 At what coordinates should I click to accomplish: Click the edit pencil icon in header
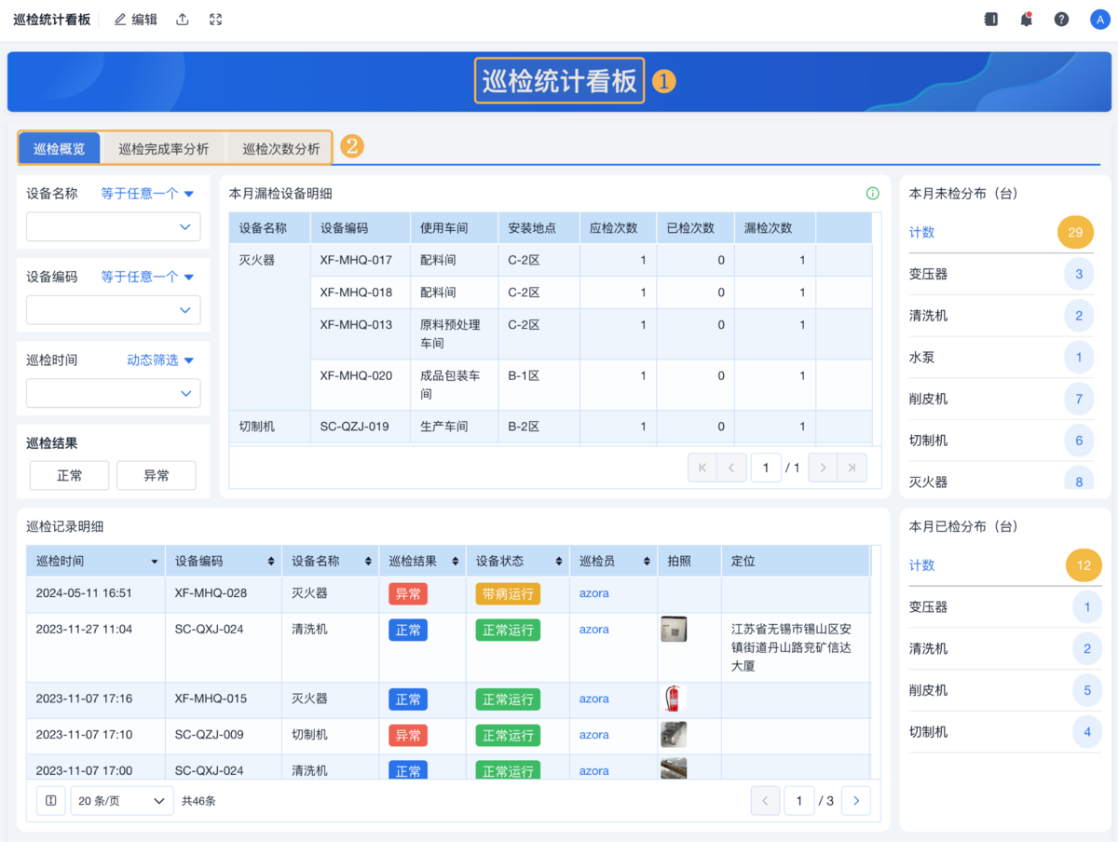click(x=120, y=20)
